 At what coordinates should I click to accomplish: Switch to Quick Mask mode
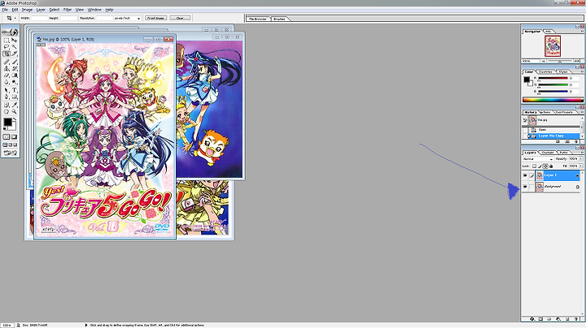tap(15, 136)
